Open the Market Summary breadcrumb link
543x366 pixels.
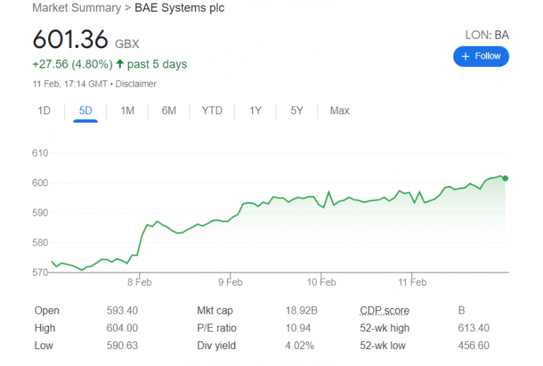pyautogui.click(x=76, y=8)
